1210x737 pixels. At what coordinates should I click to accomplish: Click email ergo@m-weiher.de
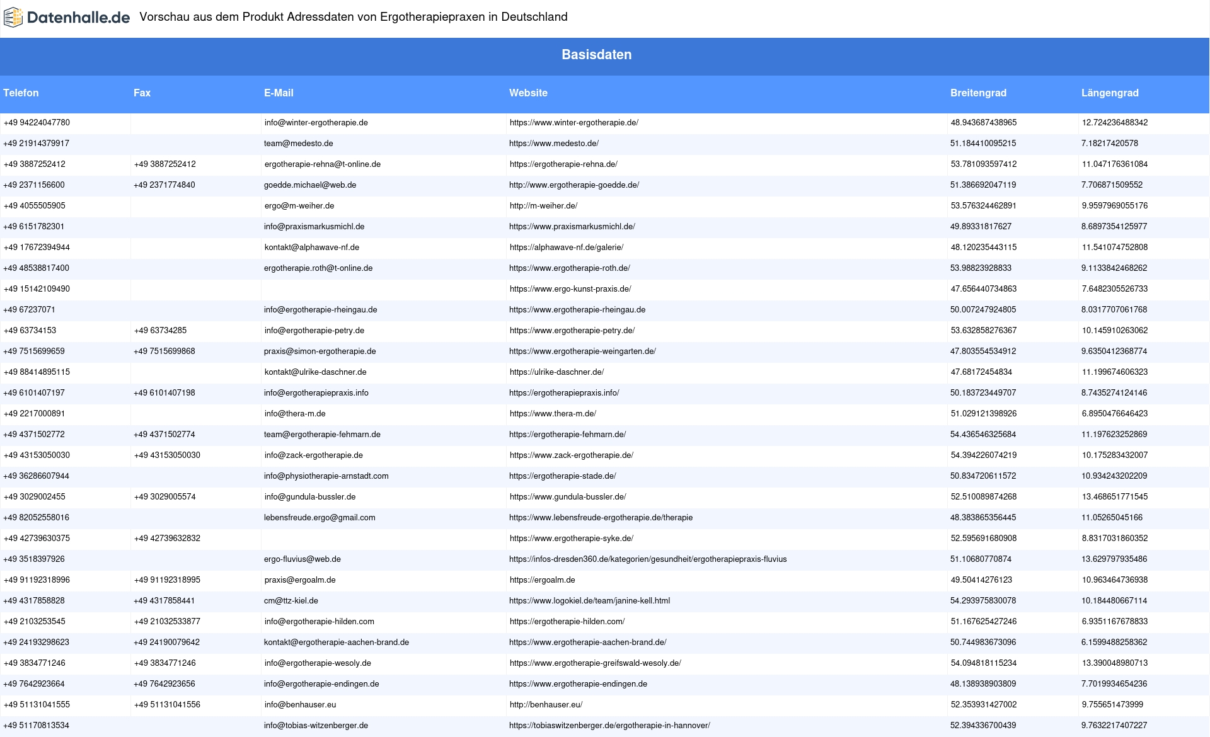[x=299, y=206]
